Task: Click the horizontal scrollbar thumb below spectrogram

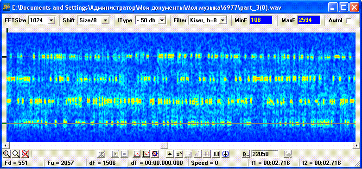Action: tap(165, 145)
